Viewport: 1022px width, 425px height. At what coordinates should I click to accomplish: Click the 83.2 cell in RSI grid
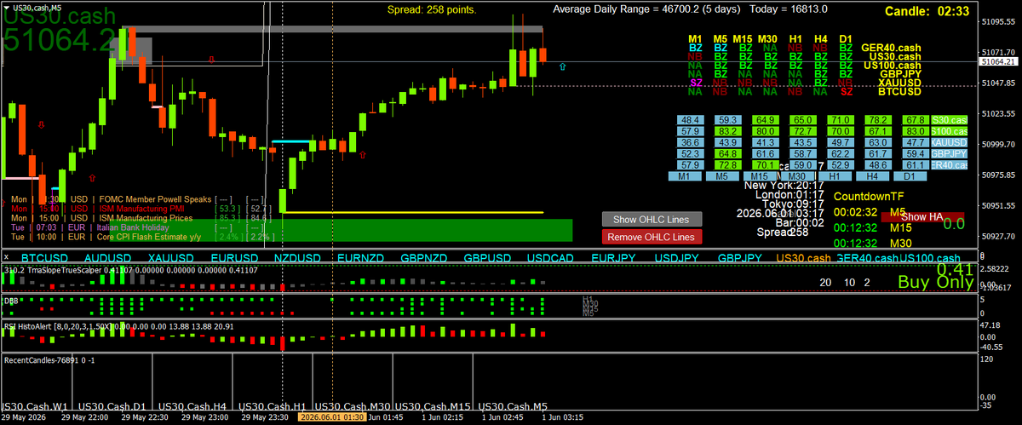tap(728, 132)
